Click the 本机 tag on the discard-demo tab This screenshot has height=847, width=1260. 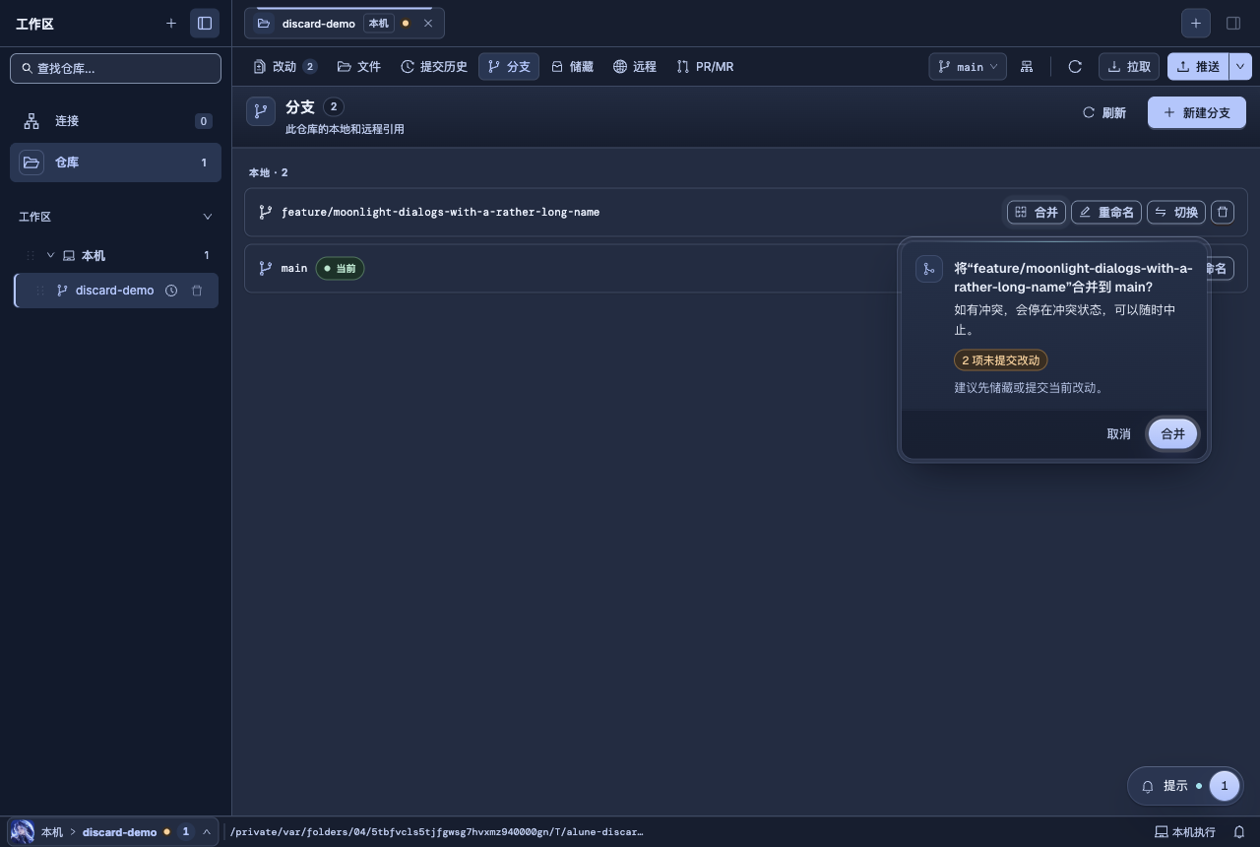coord(379,23)
